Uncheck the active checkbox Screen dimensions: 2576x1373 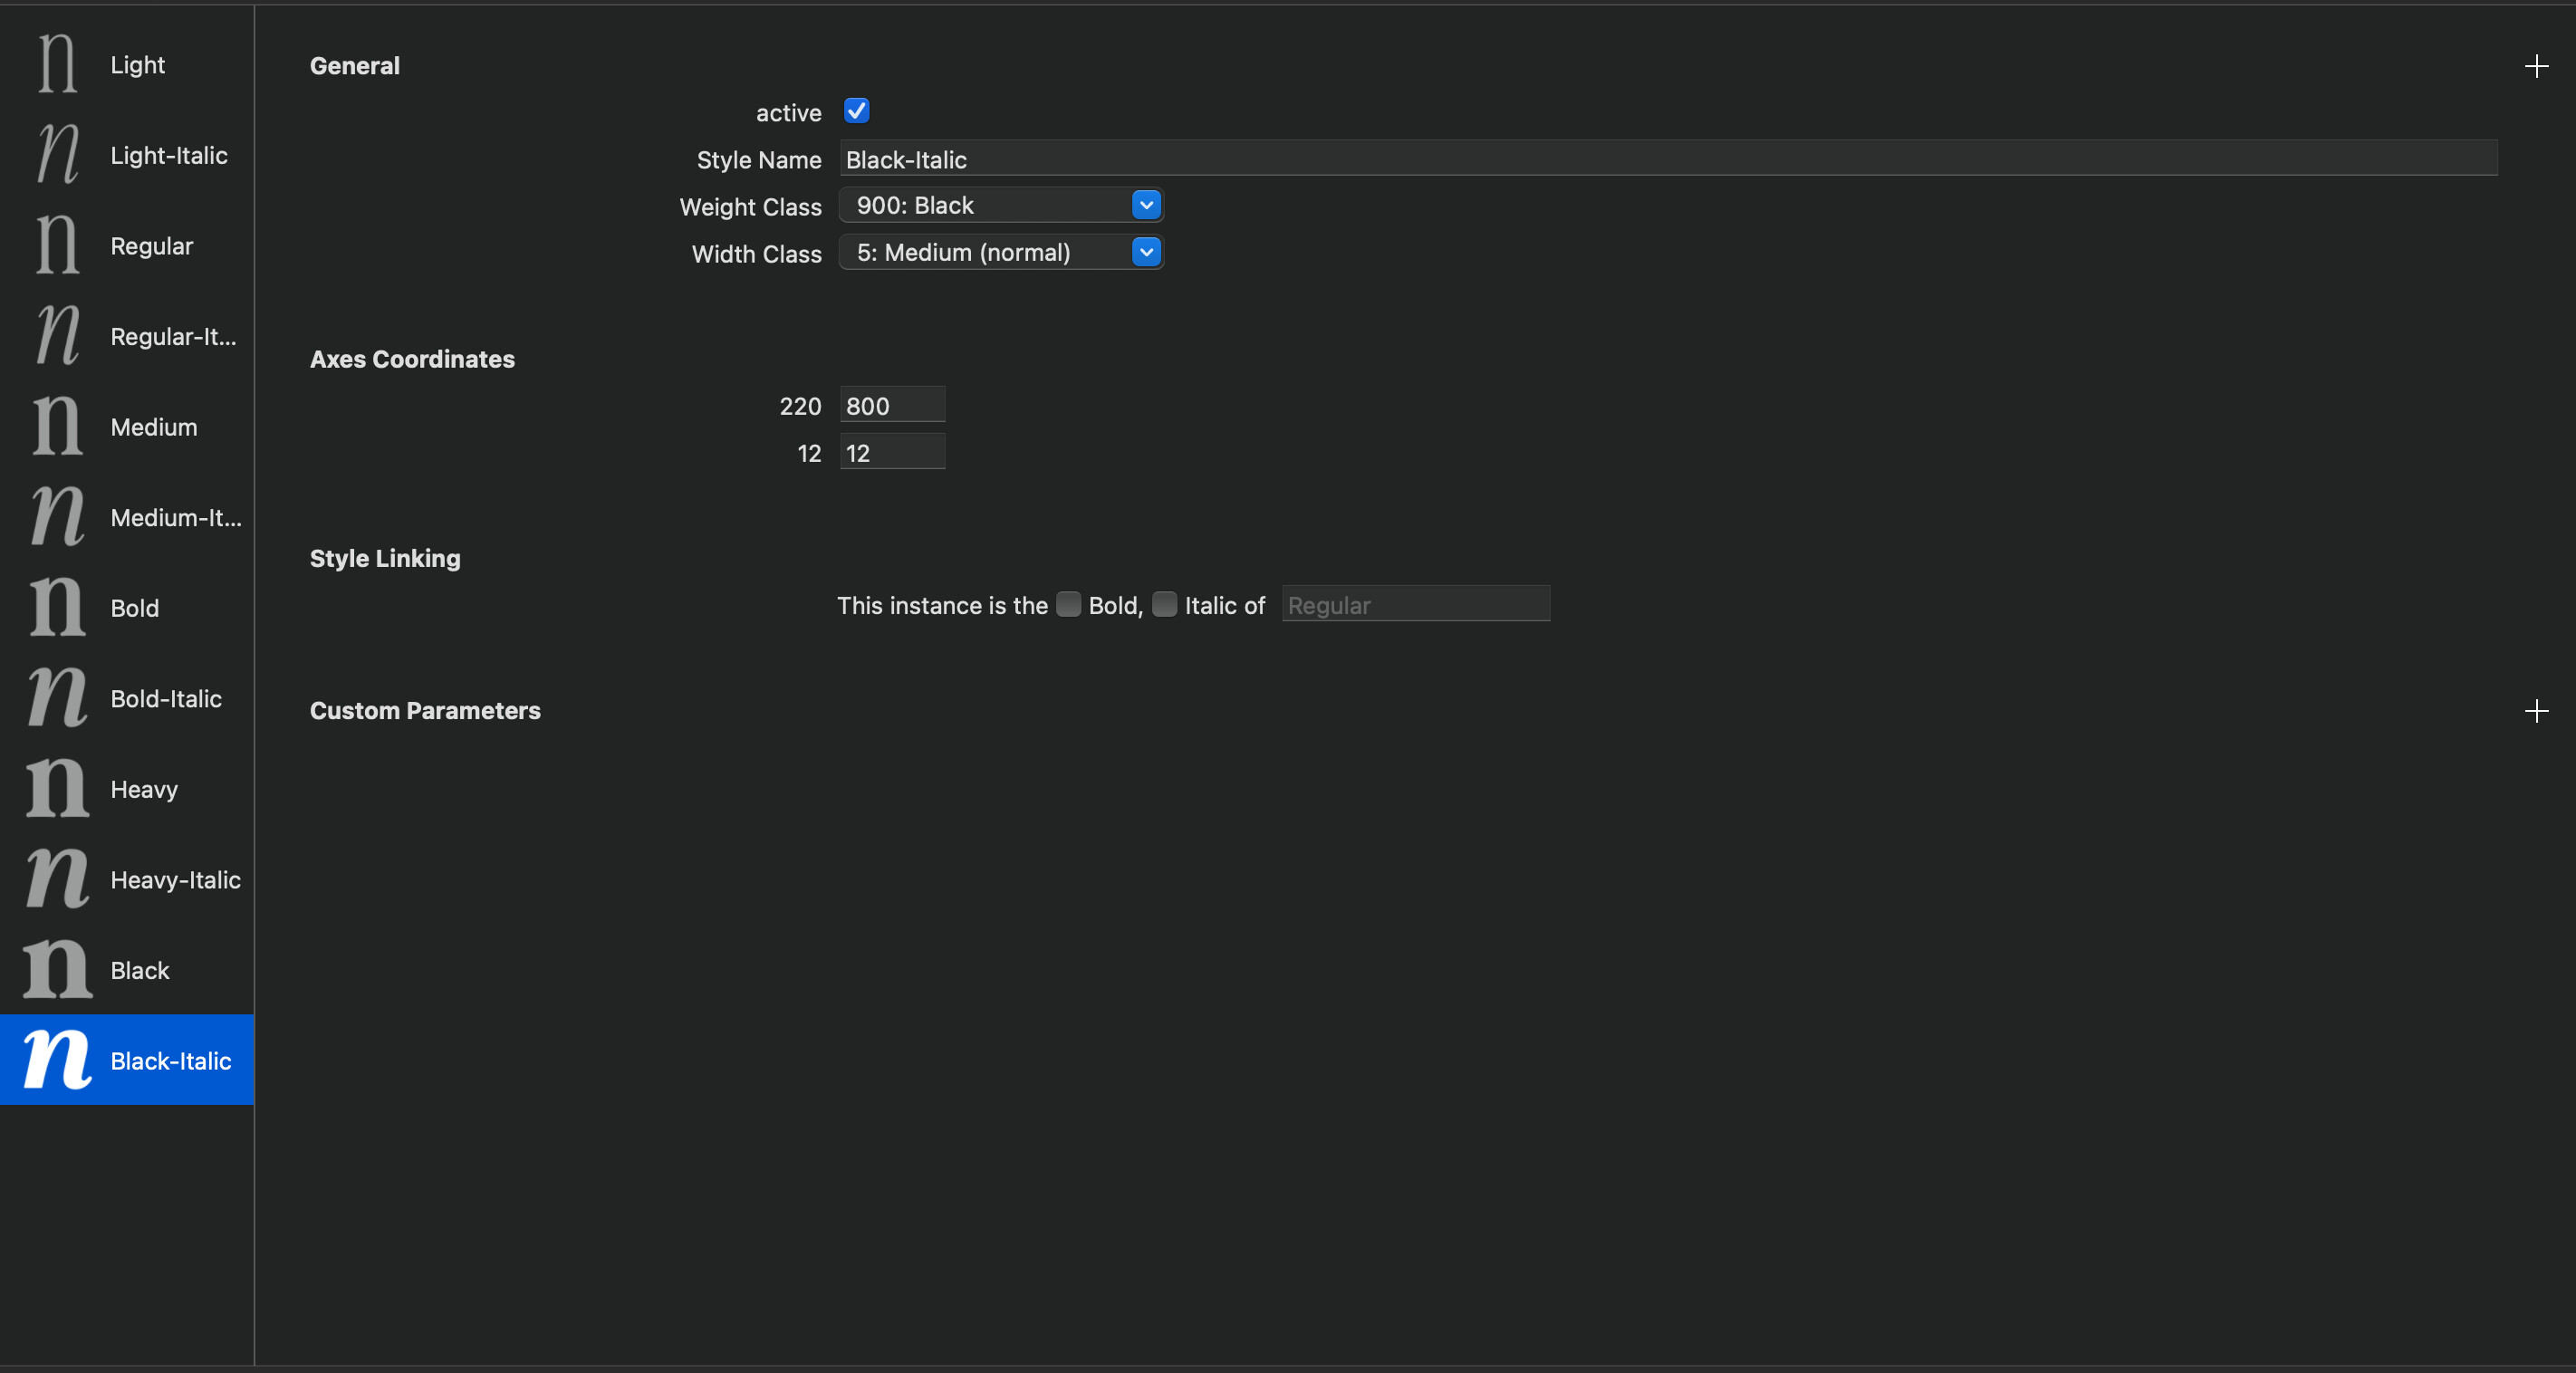[x=856, y=111]
